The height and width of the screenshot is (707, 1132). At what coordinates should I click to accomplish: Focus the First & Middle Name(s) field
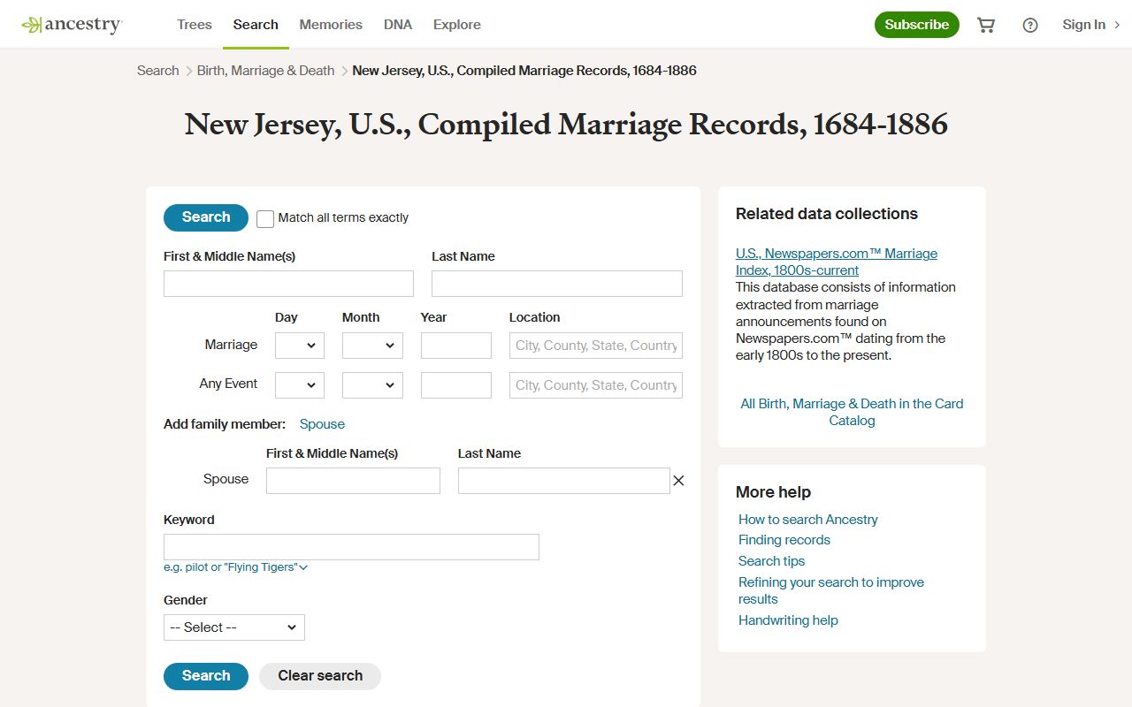[x=288, y=284]
